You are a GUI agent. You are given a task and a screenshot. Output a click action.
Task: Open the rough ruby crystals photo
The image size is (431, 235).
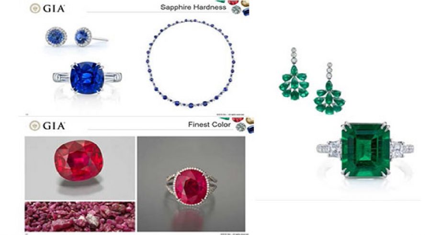pos(79,217)
